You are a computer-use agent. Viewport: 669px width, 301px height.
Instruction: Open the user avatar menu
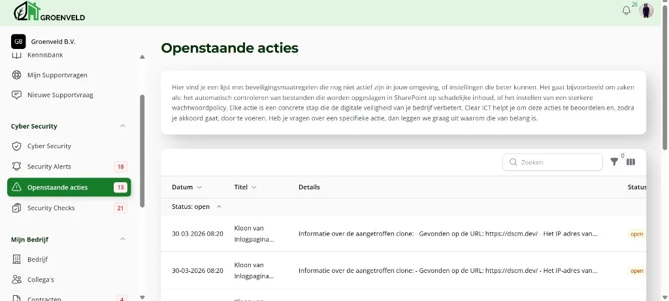(646, 10)
